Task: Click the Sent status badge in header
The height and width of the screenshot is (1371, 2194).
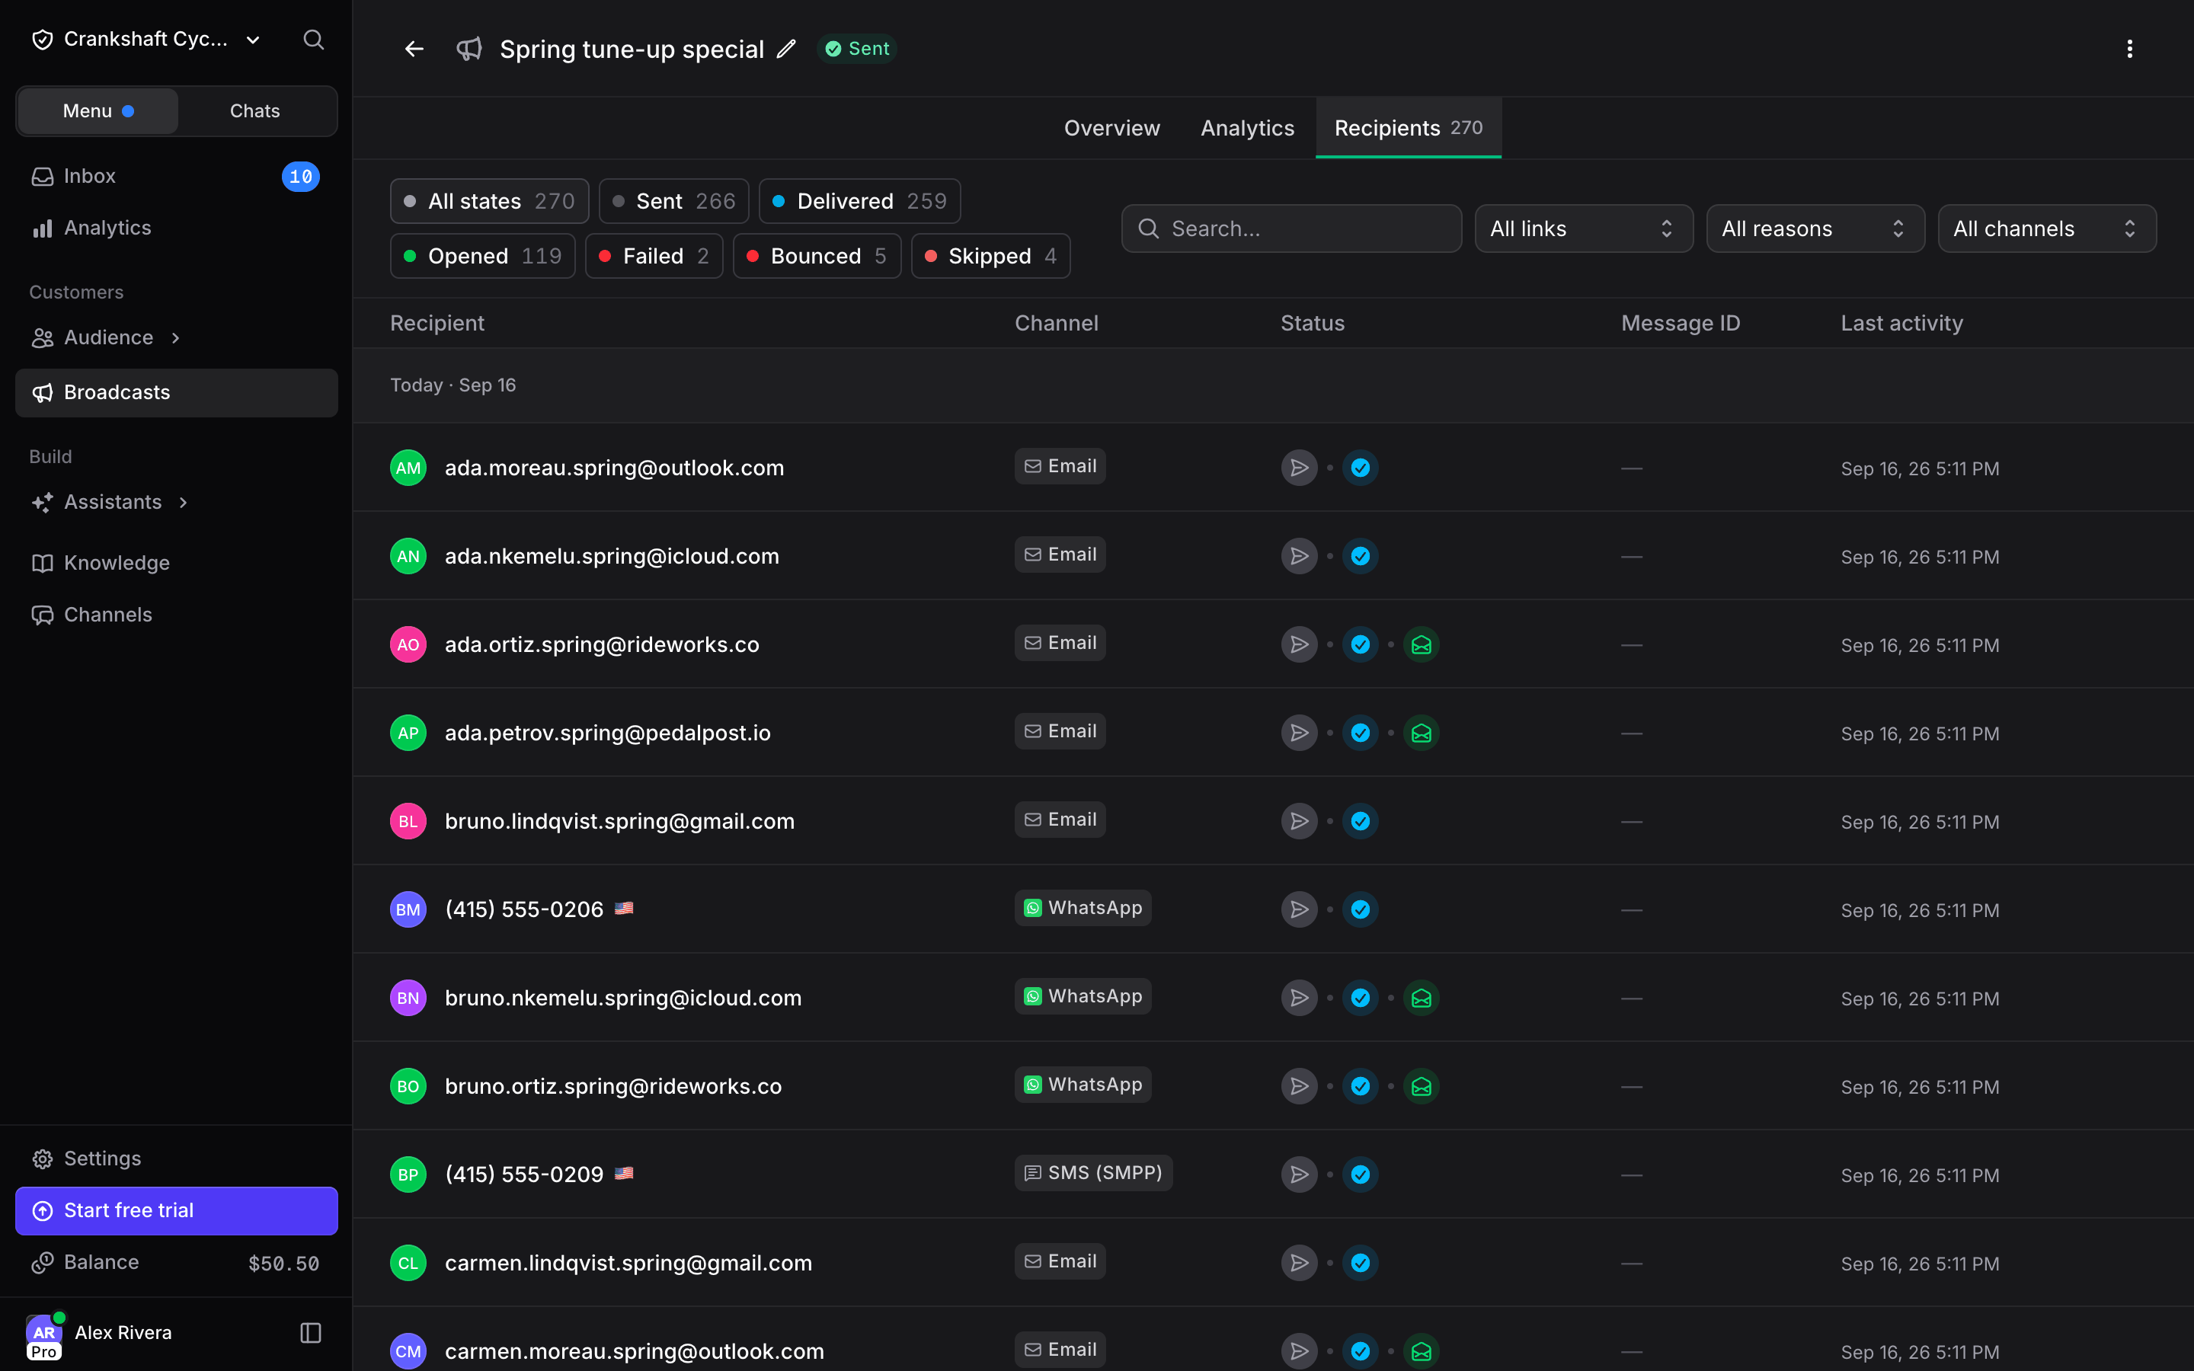Action: point(857,49)
